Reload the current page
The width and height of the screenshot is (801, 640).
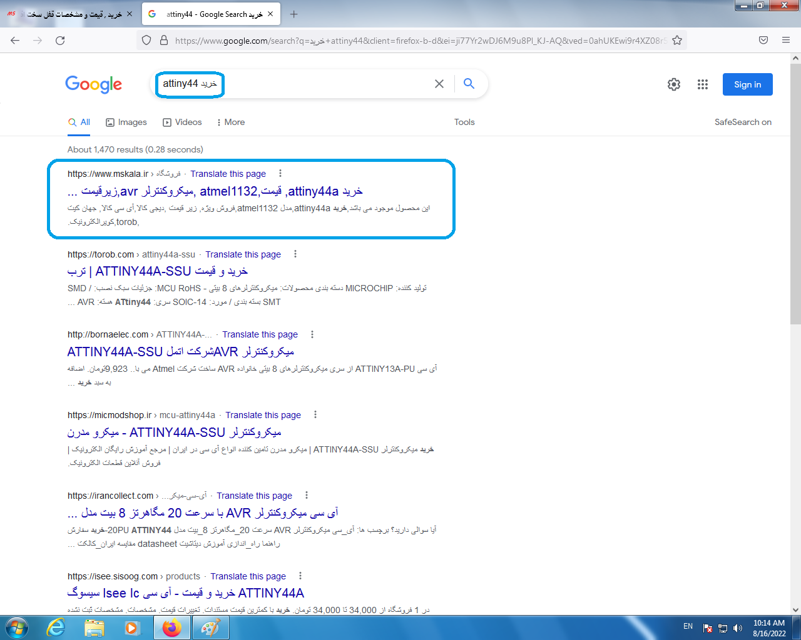pyautogui.click(x=60, y=40)
